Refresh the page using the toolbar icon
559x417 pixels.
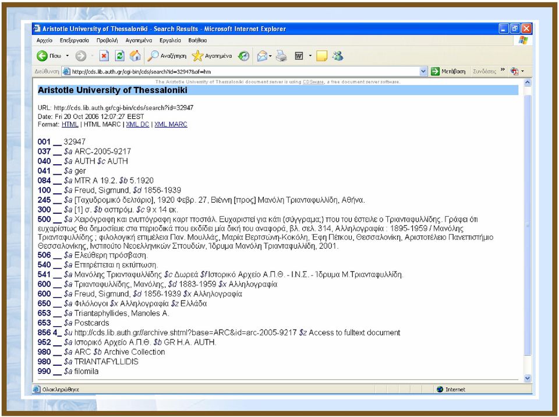(x=119, y=56)
